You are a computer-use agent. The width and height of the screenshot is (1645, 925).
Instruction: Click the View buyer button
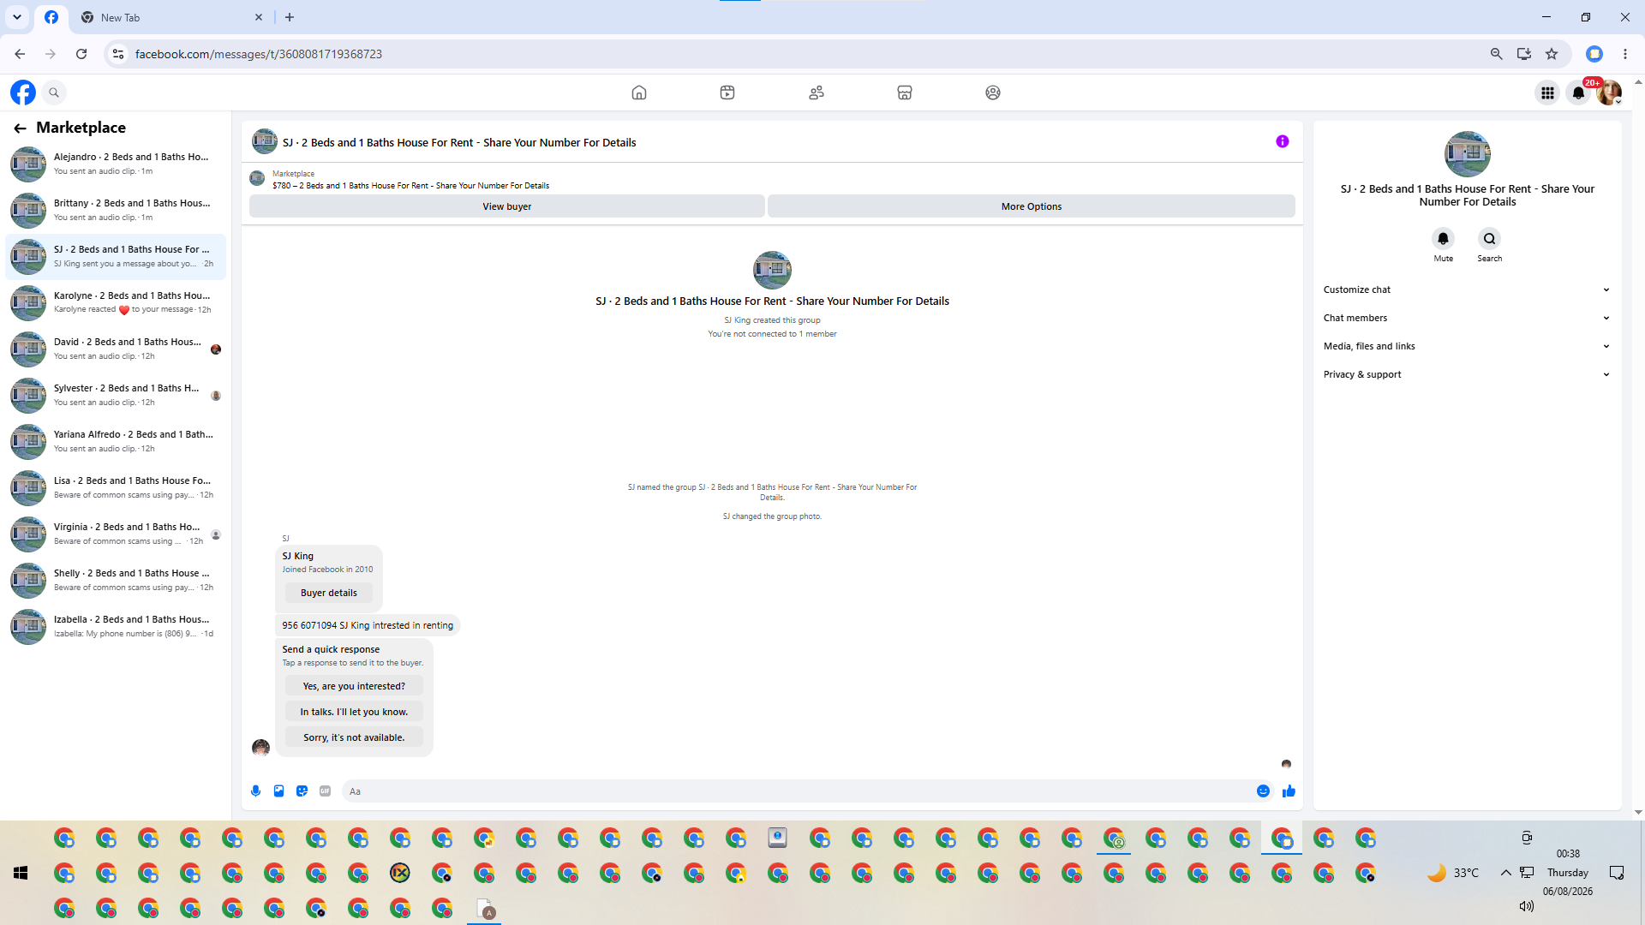tap(507, 206)
